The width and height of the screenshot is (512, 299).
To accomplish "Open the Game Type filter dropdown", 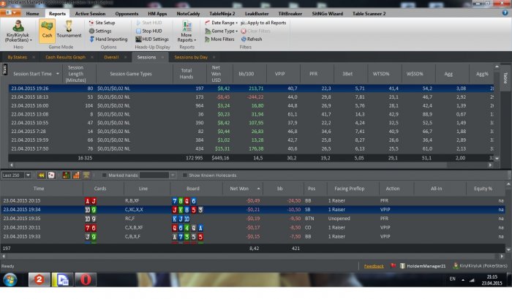I will (221, 31).
